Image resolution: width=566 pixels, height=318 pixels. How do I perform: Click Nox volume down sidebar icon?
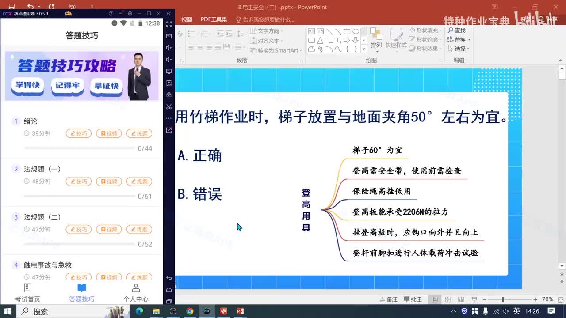tap(169, 60)
